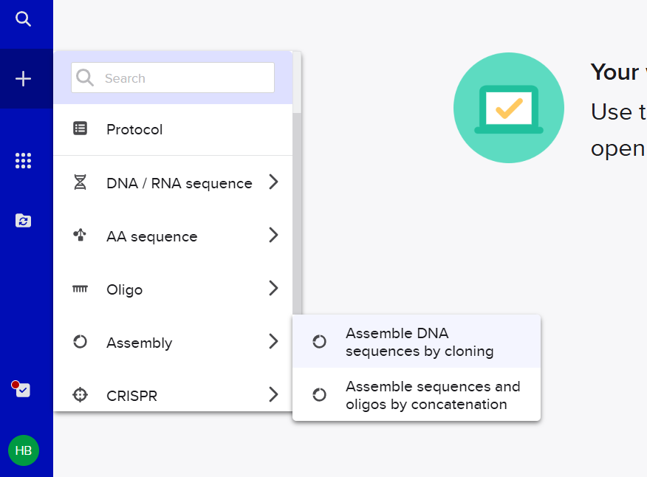Viewport: 647px width, 477px height.
Task: Expand the CRISPR submenu chevron
Action: tap(273, 394)
